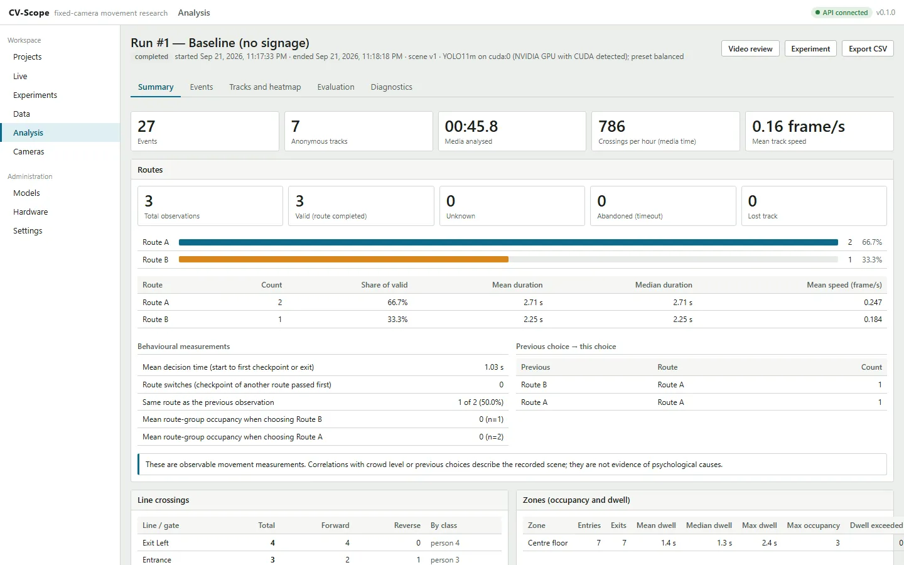Click the Entrance line crossing row

320,559
